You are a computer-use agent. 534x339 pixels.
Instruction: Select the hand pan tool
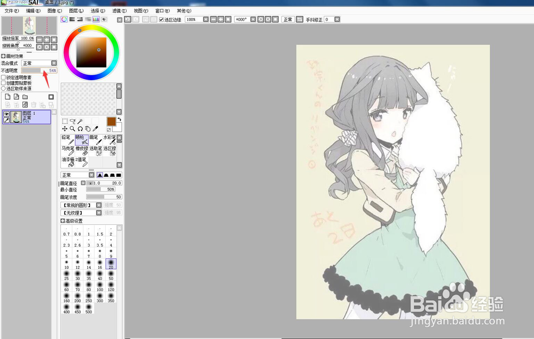[x=88, y=129]
